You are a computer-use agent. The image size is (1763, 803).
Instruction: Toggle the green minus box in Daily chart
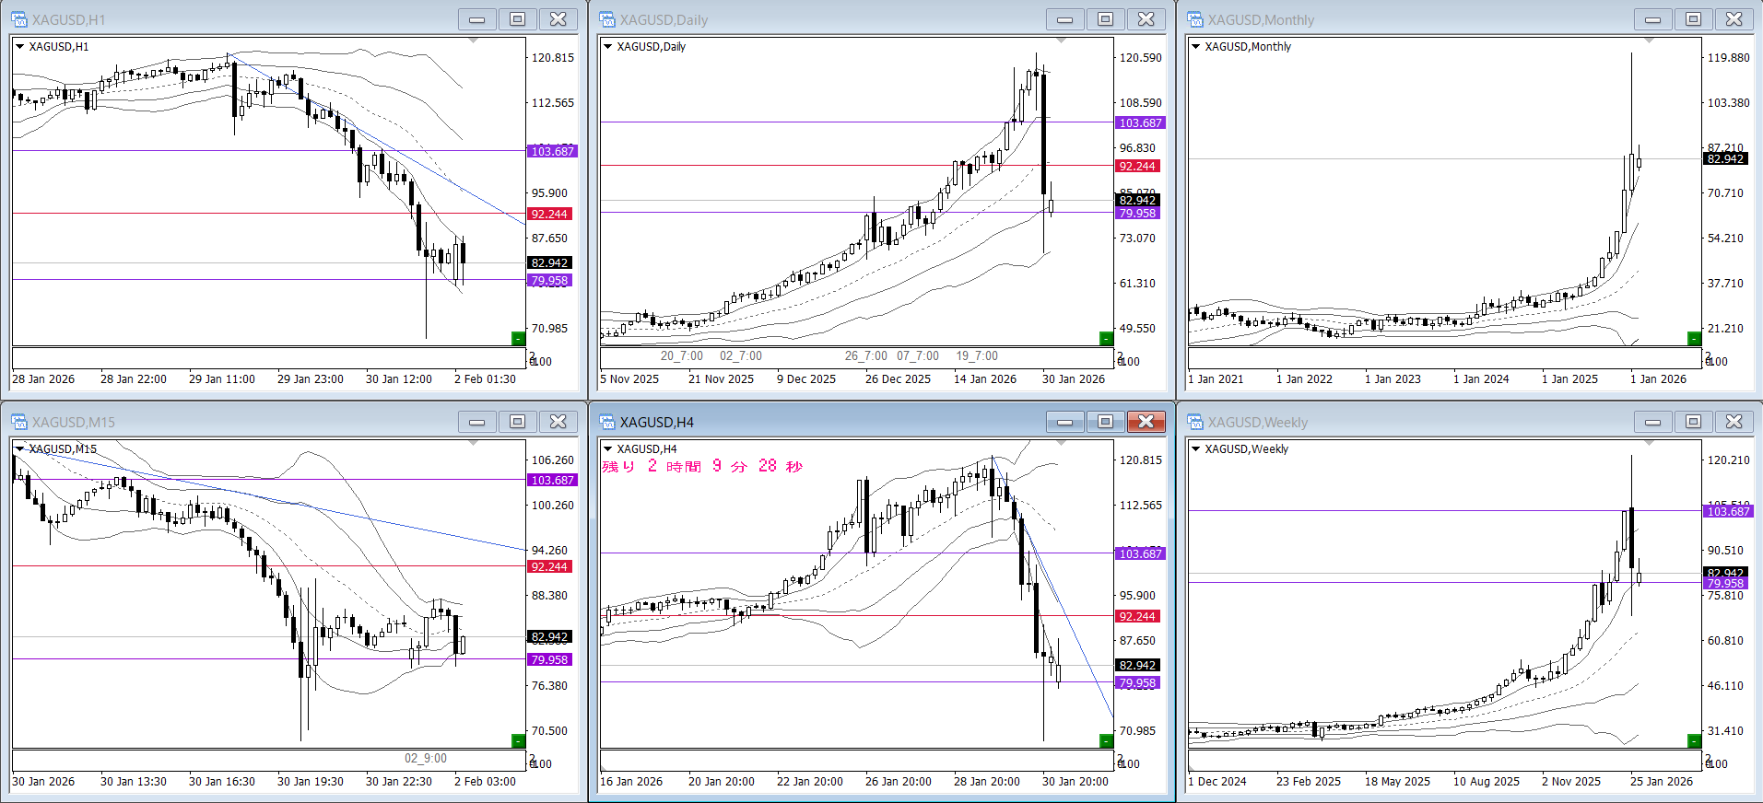click(x=1106, y=338)
